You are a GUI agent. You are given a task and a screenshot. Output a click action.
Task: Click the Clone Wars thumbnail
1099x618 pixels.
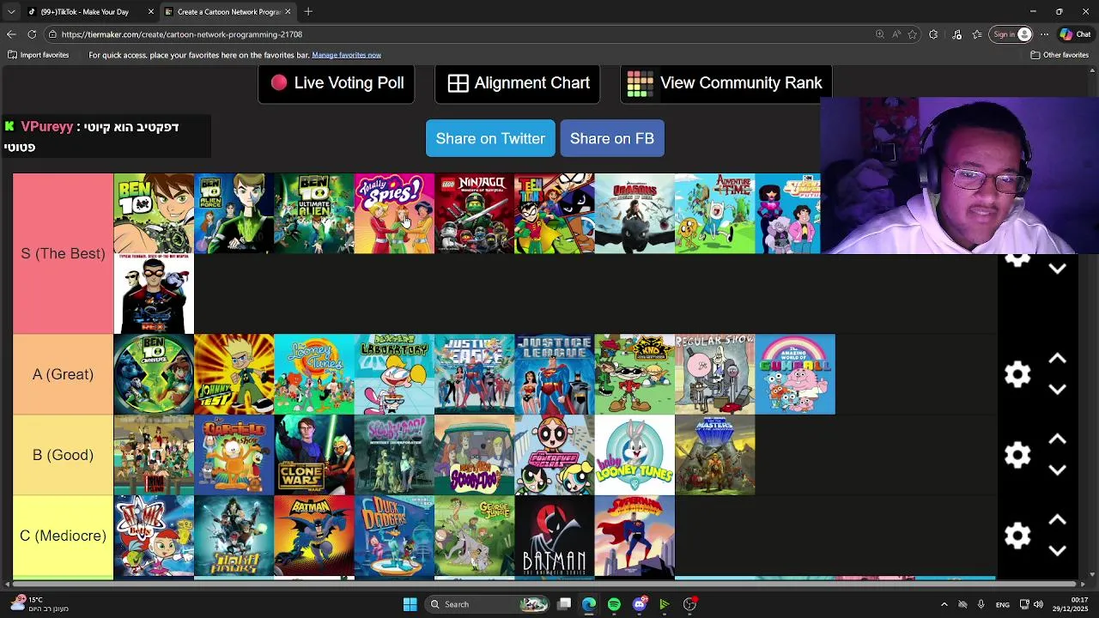tap(314, 455)
